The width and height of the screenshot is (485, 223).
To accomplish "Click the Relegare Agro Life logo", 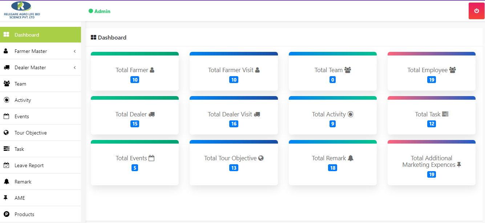I will (22, 10).
